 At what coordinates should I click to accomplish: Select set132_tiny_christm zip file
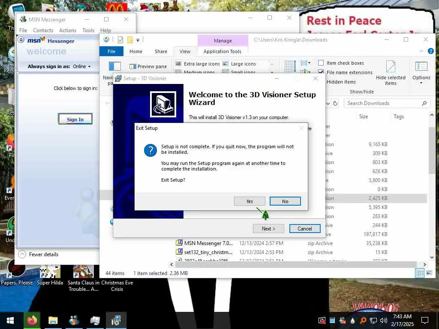click(x=208, y=252)
